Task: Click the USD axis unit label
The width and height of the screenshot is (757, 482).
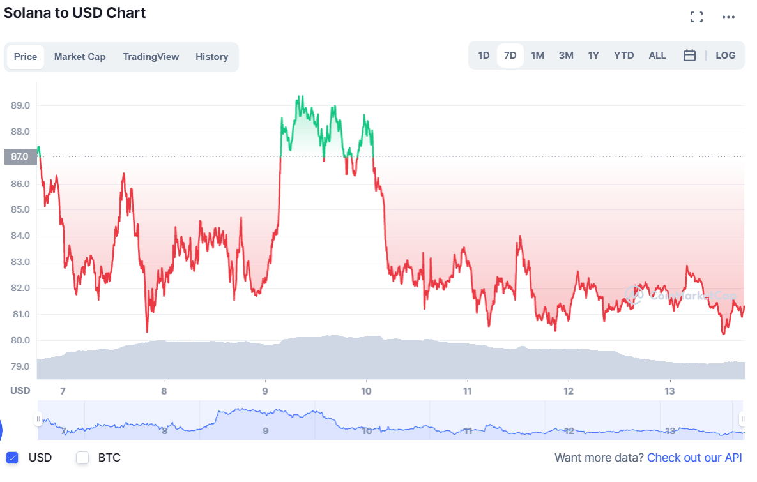Action: point(20,391)
